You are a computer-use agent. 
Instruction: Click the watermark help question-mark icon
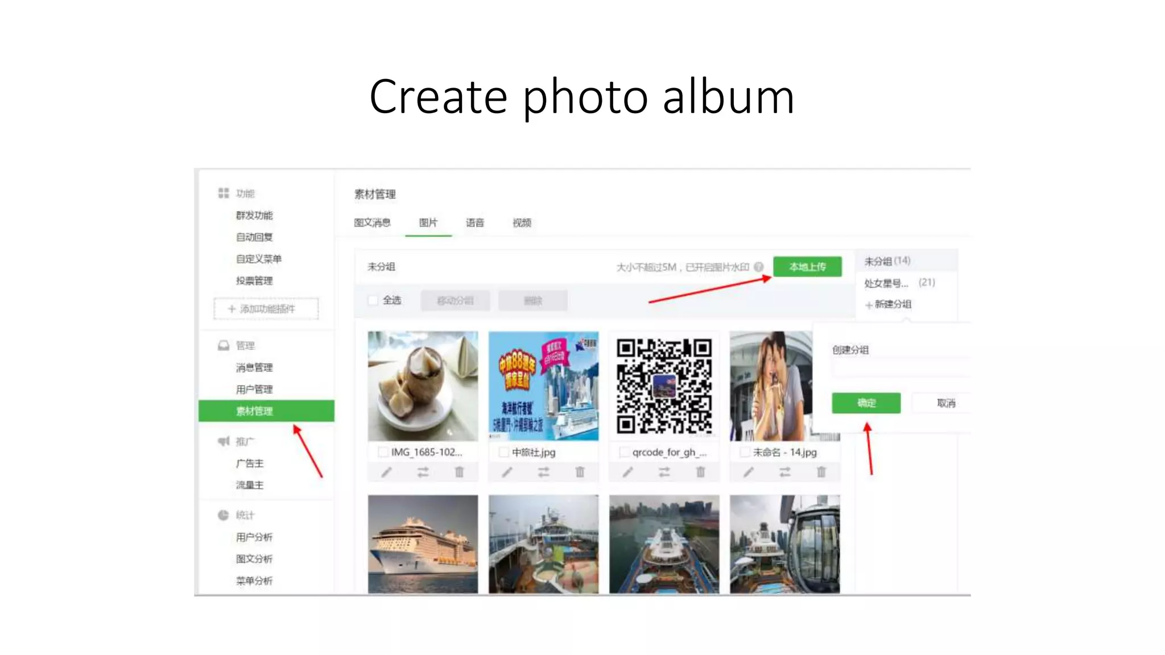pyautogui.click(x=758, y=267)
